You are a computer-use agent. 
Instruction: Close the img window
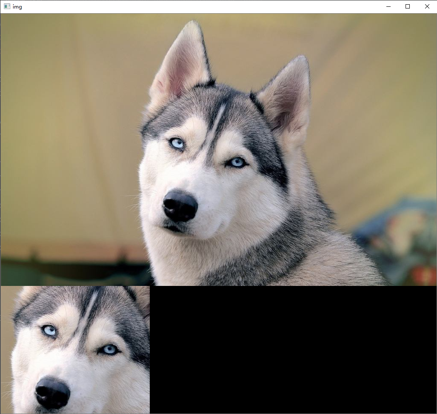[427, 6]
